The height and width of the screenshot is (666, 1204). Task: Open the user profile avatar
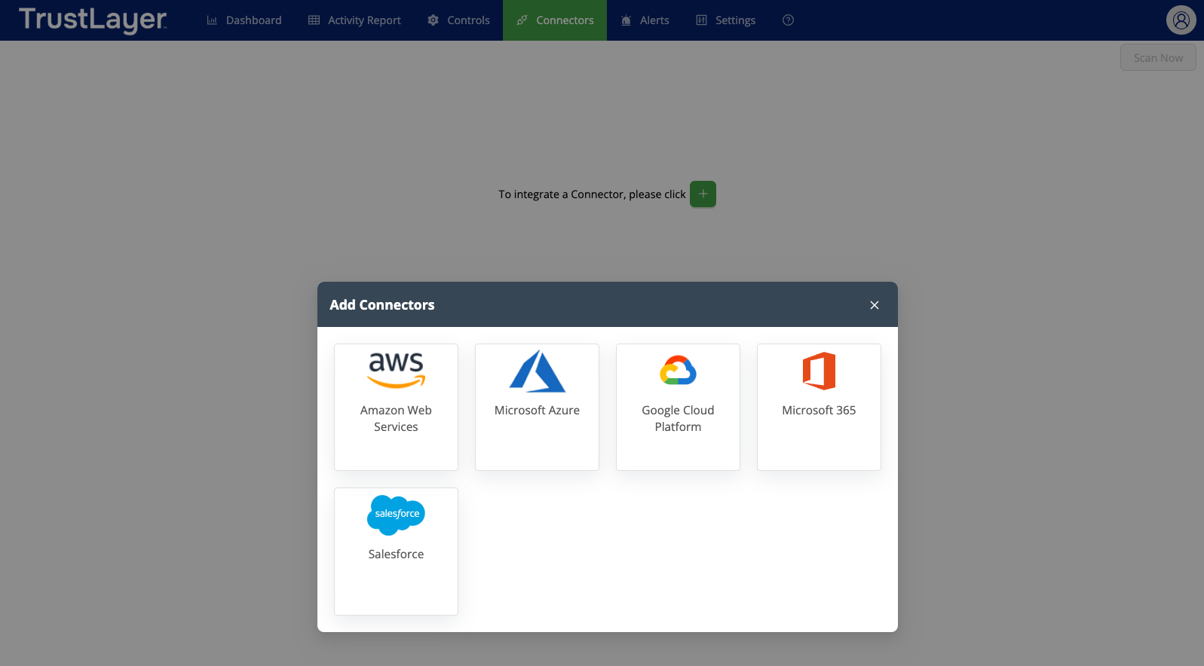[1181, 20]
